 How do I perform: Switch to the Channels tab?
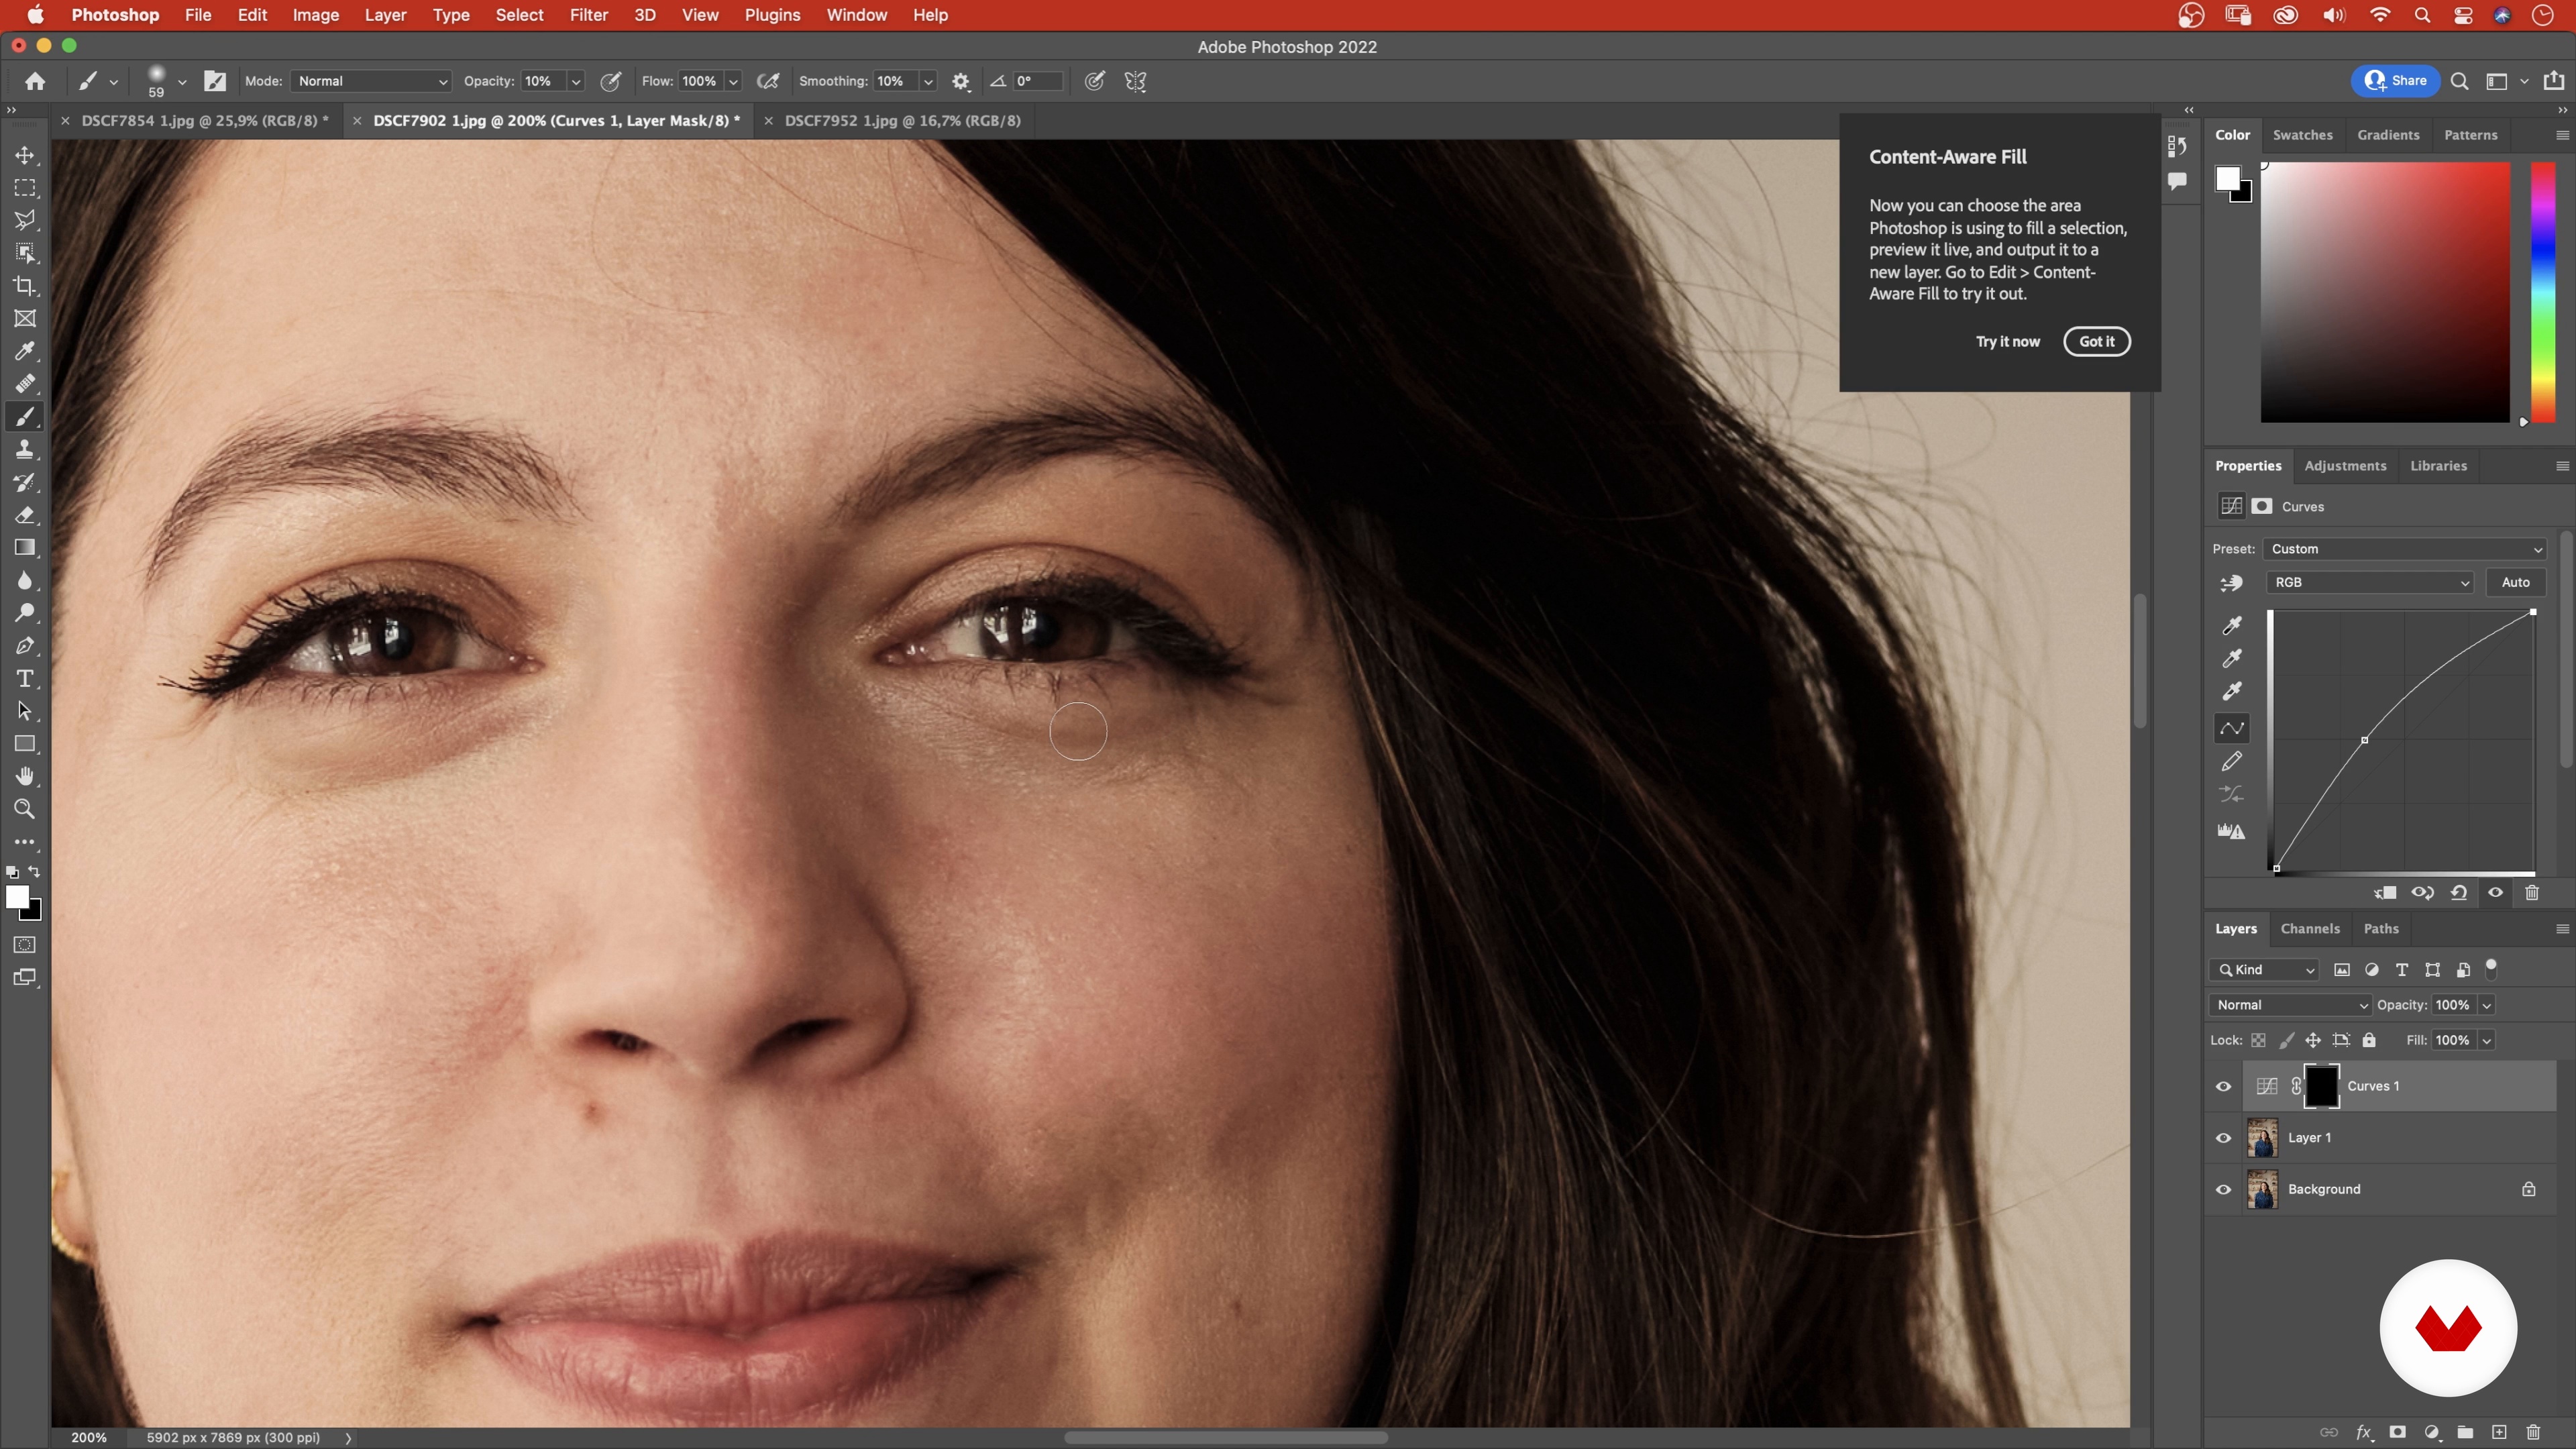tap(2310, 929)
